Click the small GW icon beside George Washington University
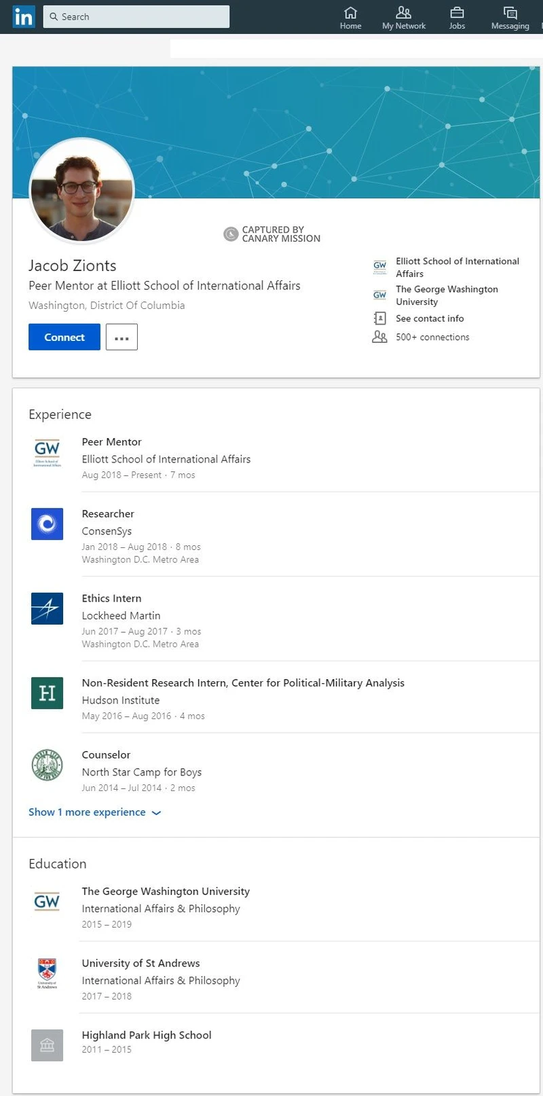This screenshot has width=543, height=1096. click(x=379, y=295)
